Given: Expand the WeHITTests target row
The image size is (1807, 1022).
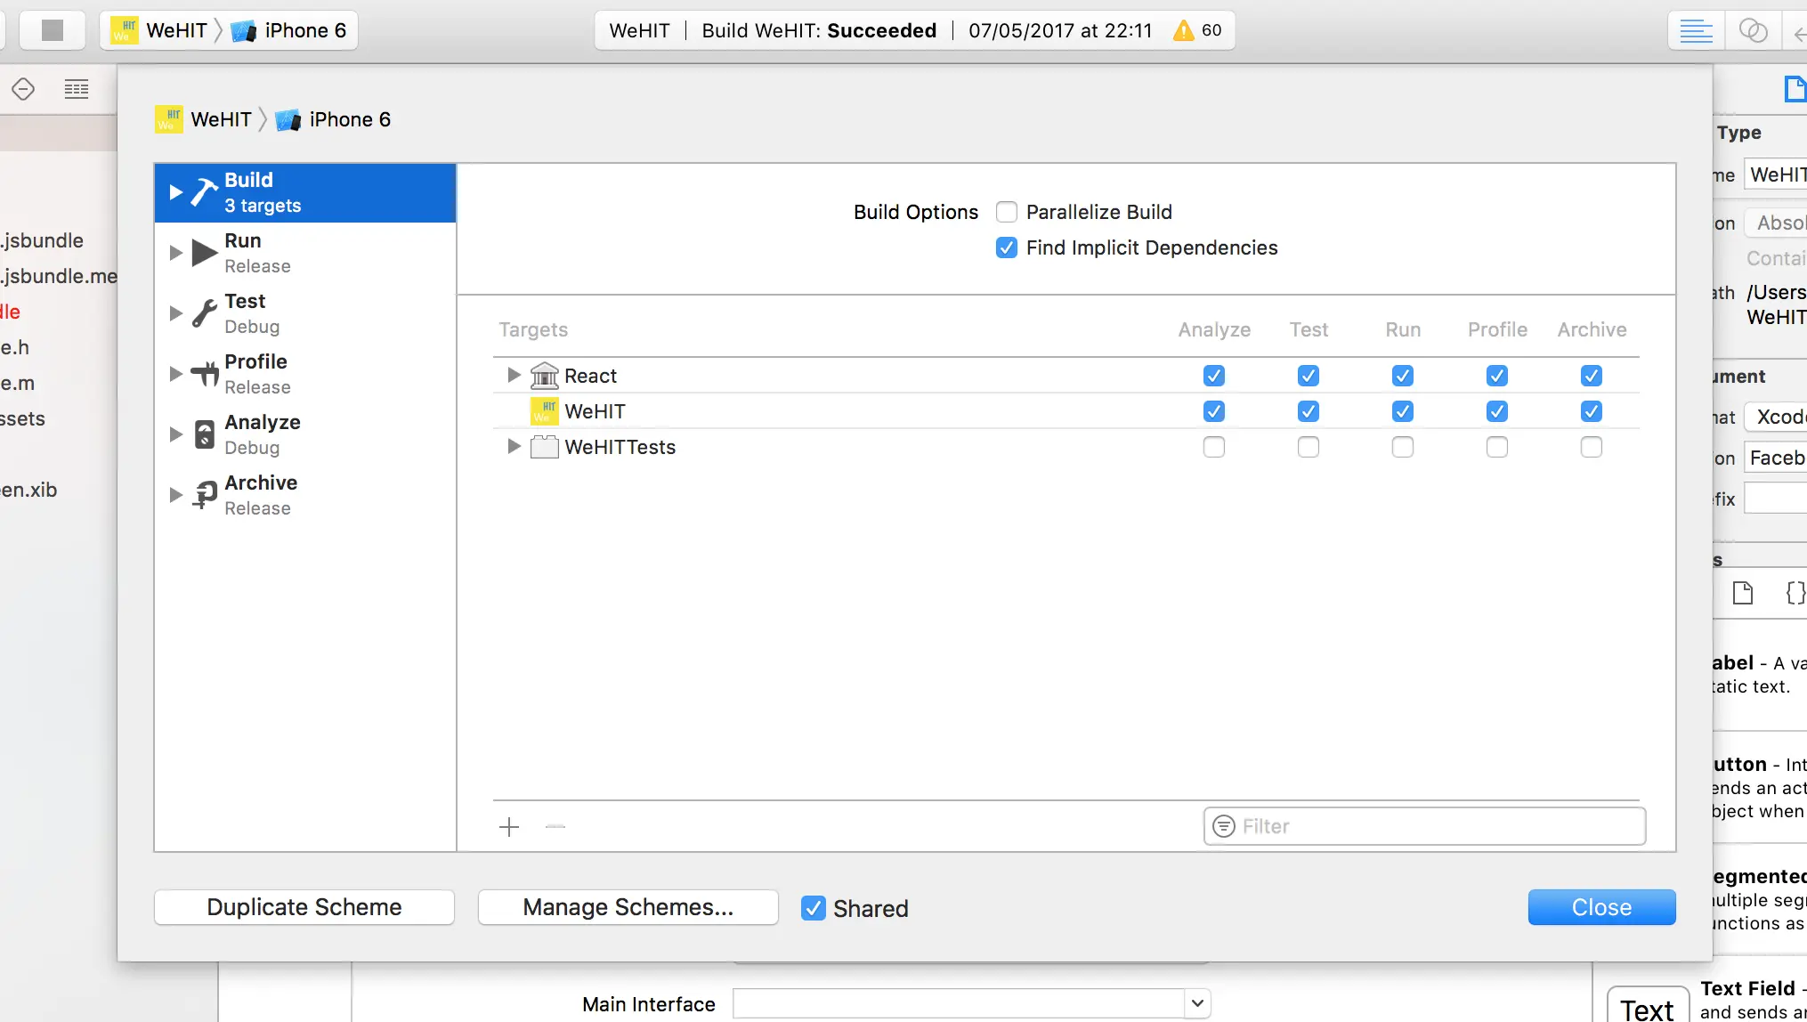Looking at the screenshot, I should click(x=514, y=447).
